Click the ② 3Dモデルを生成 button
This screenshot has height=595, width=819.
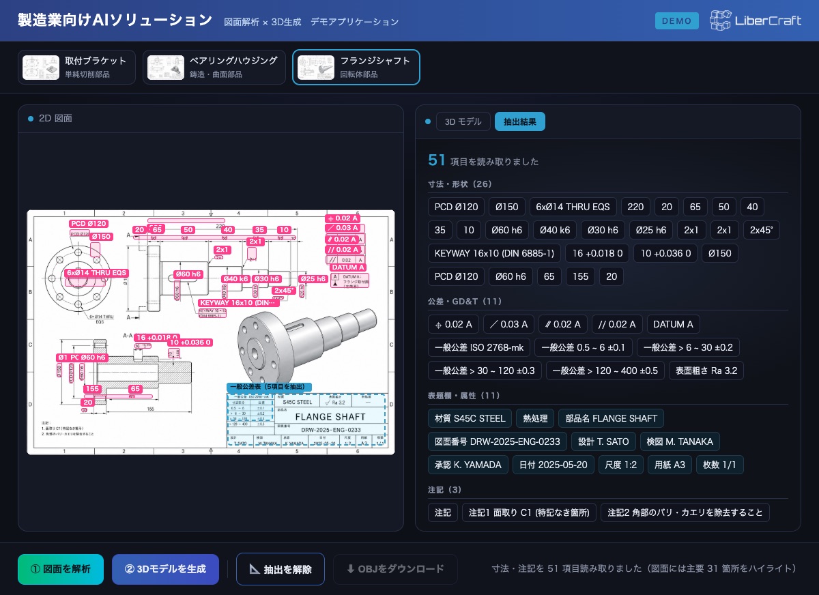[x=165, y=569]
